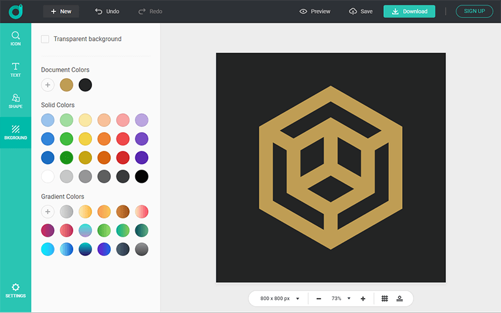501x313 pixels.
Task: Open the Shape tool panel
Action: (16, 101)
